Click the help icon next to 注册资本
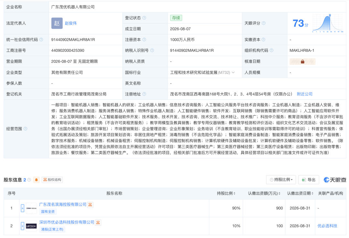This screenshot has height=238, width=349. pos(144,40)
